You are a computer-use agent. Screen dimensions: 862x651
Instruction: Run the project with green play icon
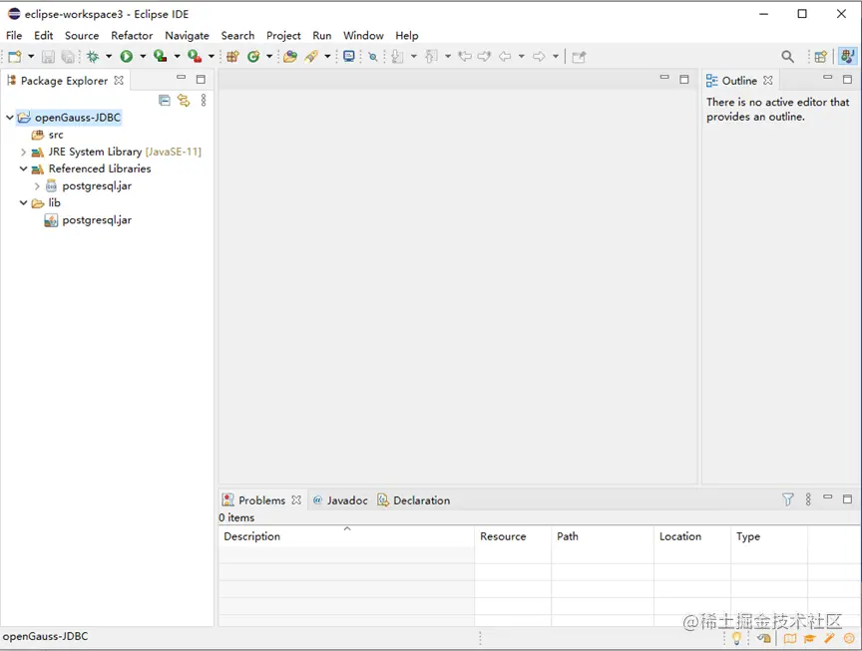click(127, 56)
